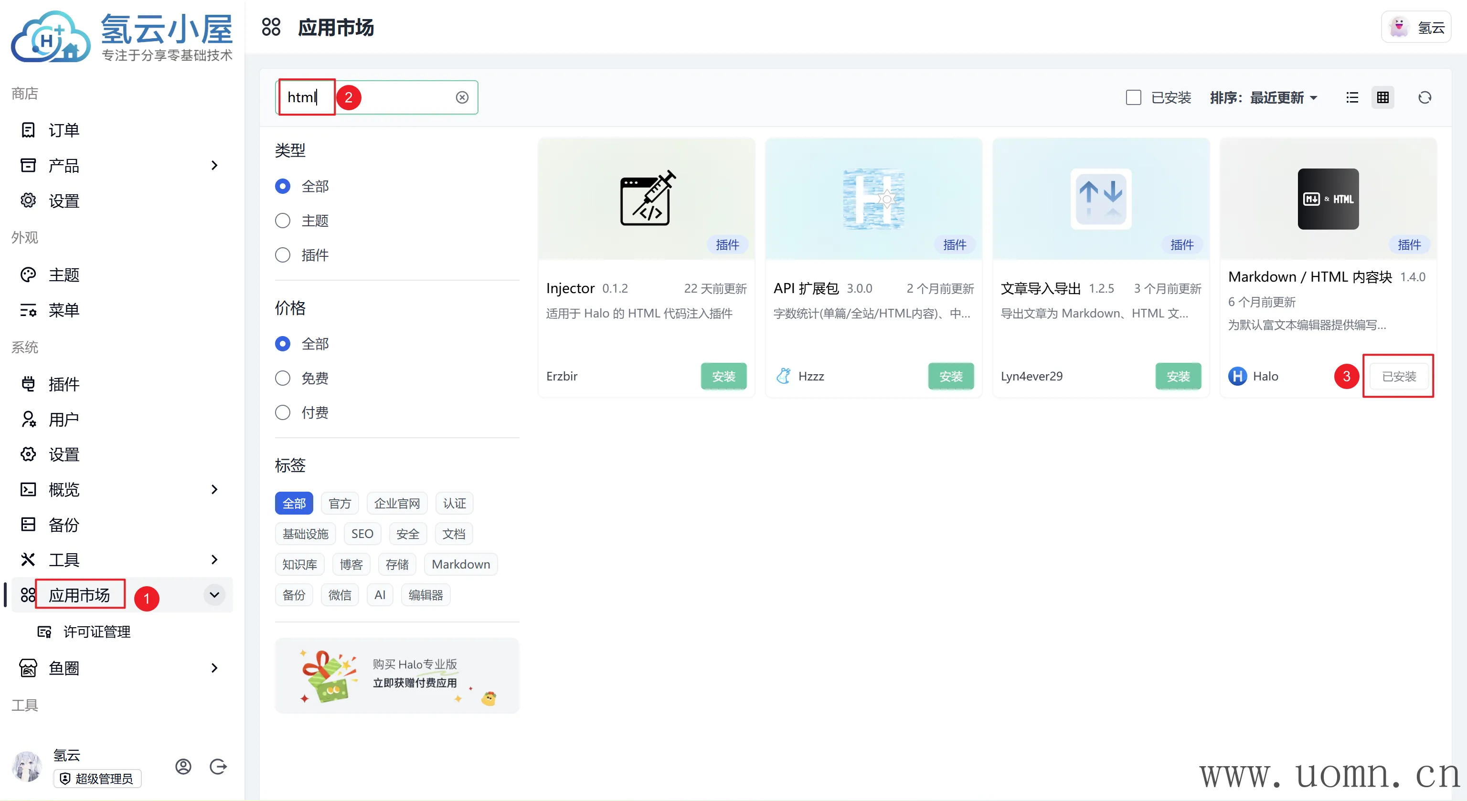Refresh the app market list
This screenshot has height=801, width=1467.
click(x=1424, y=97)
